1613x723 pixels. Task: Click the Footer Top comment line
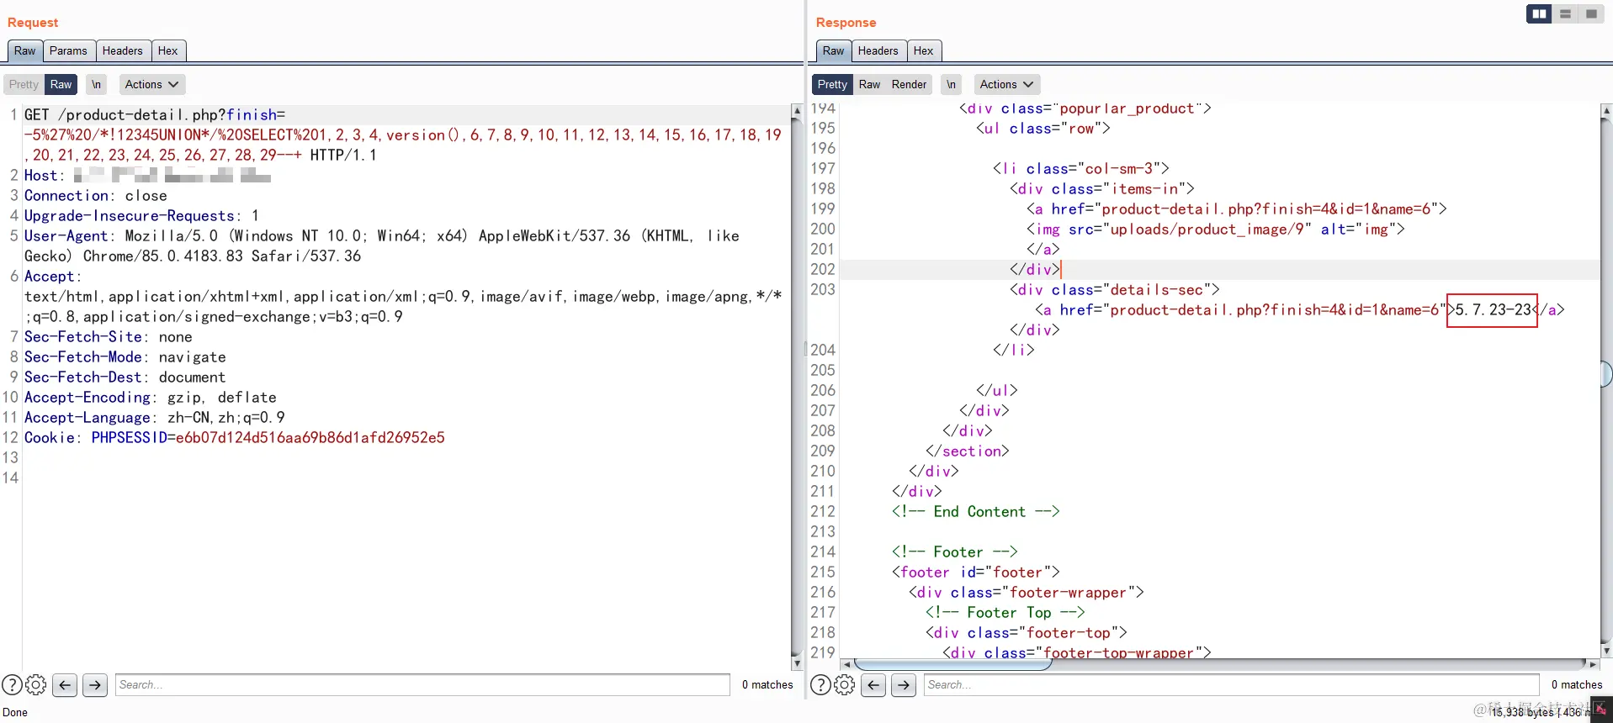tap(1005, 613)
